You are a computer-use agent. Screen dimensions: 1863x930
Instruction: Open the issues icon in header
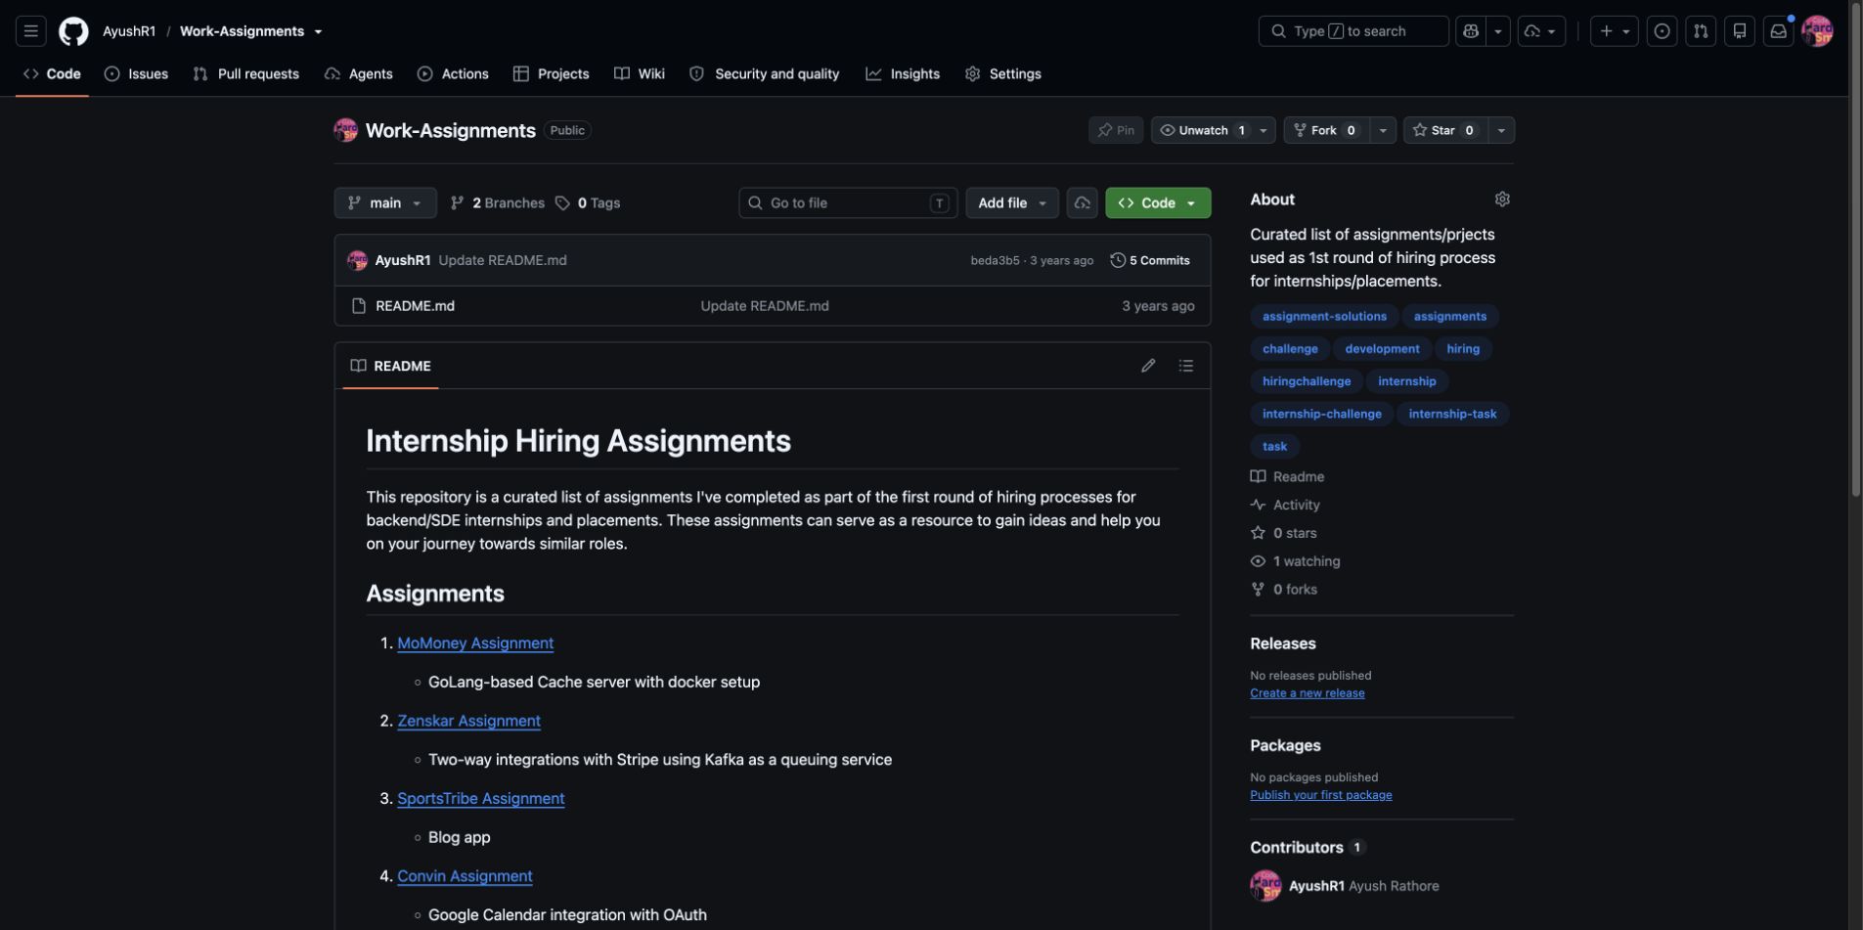coord(1662,31)
